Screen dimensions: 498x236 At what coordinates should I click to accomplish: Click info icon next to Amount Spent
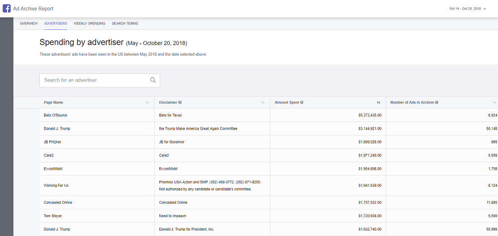(x=301, y=103)
